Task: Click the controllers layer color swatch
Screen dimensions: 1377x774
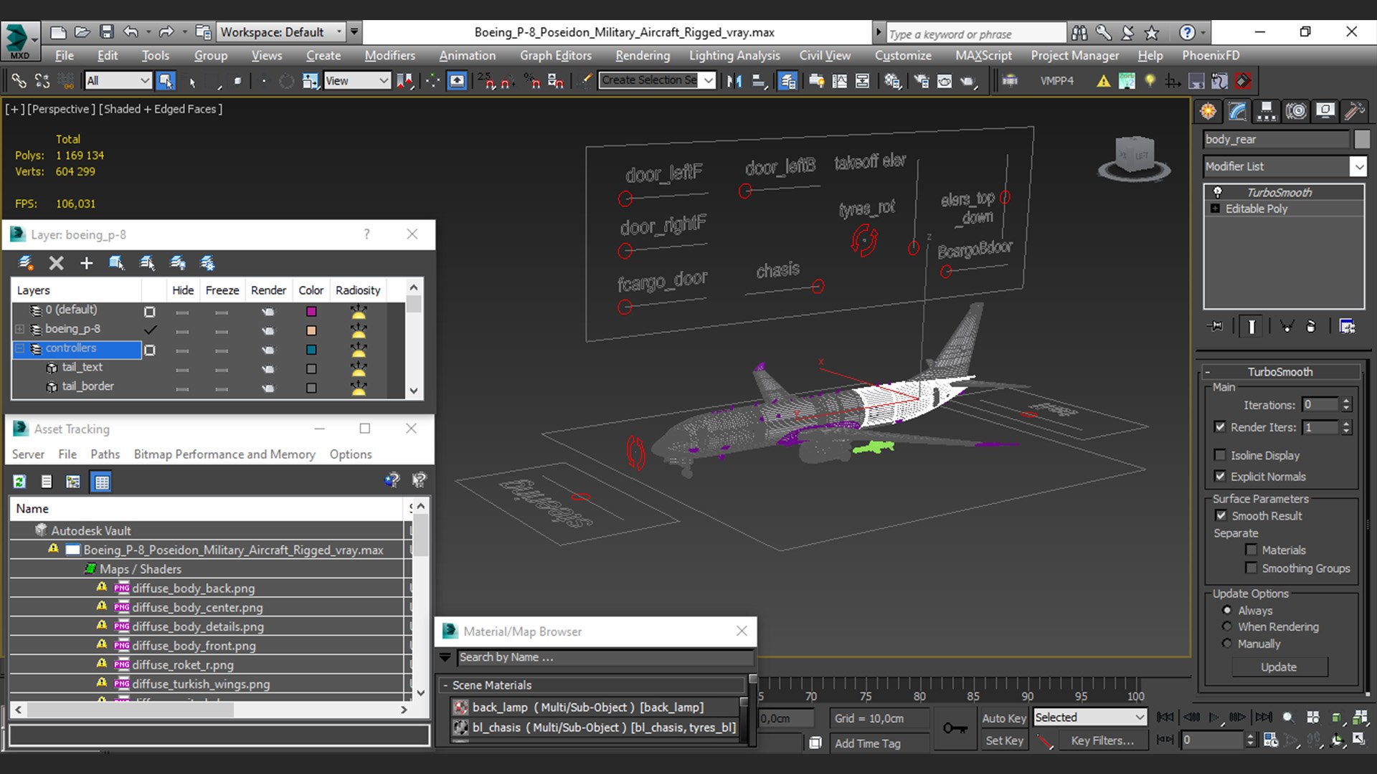Action: click(311, 350)
